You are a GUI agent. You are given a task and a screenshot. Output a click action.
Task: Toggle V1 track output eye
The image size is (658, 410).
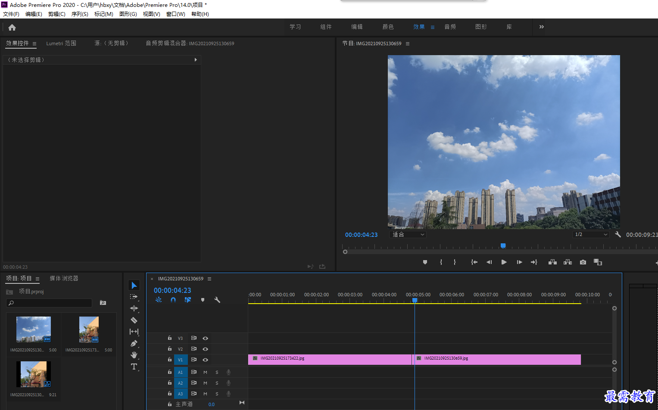click(x=206, y=360)
